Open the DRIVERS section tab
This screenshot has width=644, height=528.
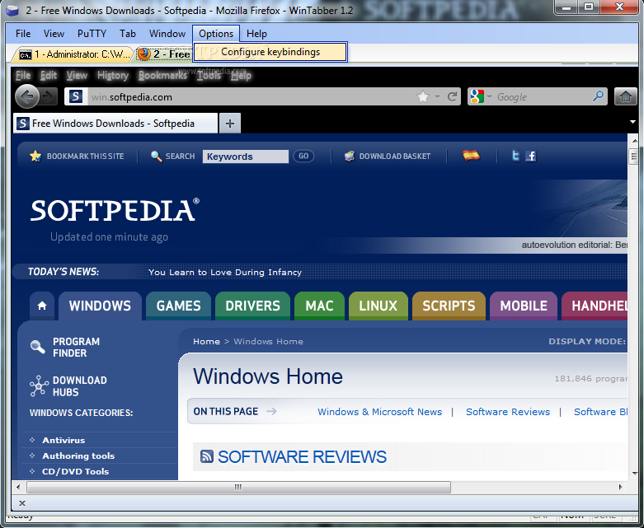(x=252, y=306)
